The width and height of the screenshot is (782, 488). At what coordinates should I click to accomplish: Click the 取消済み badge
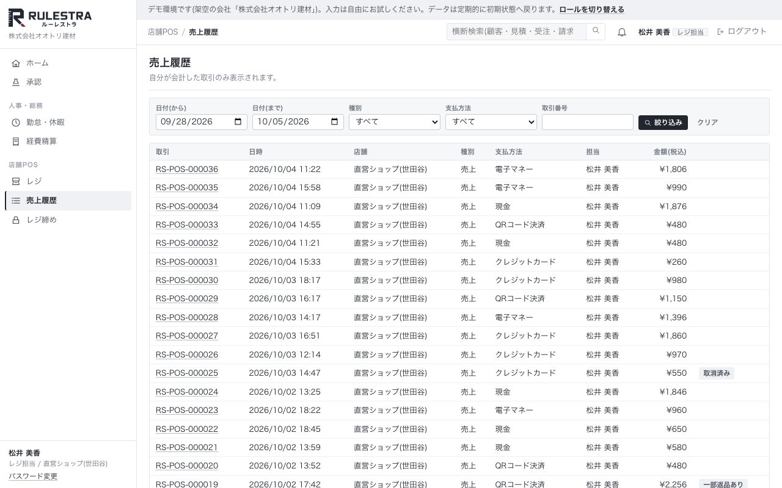[717, 373]
